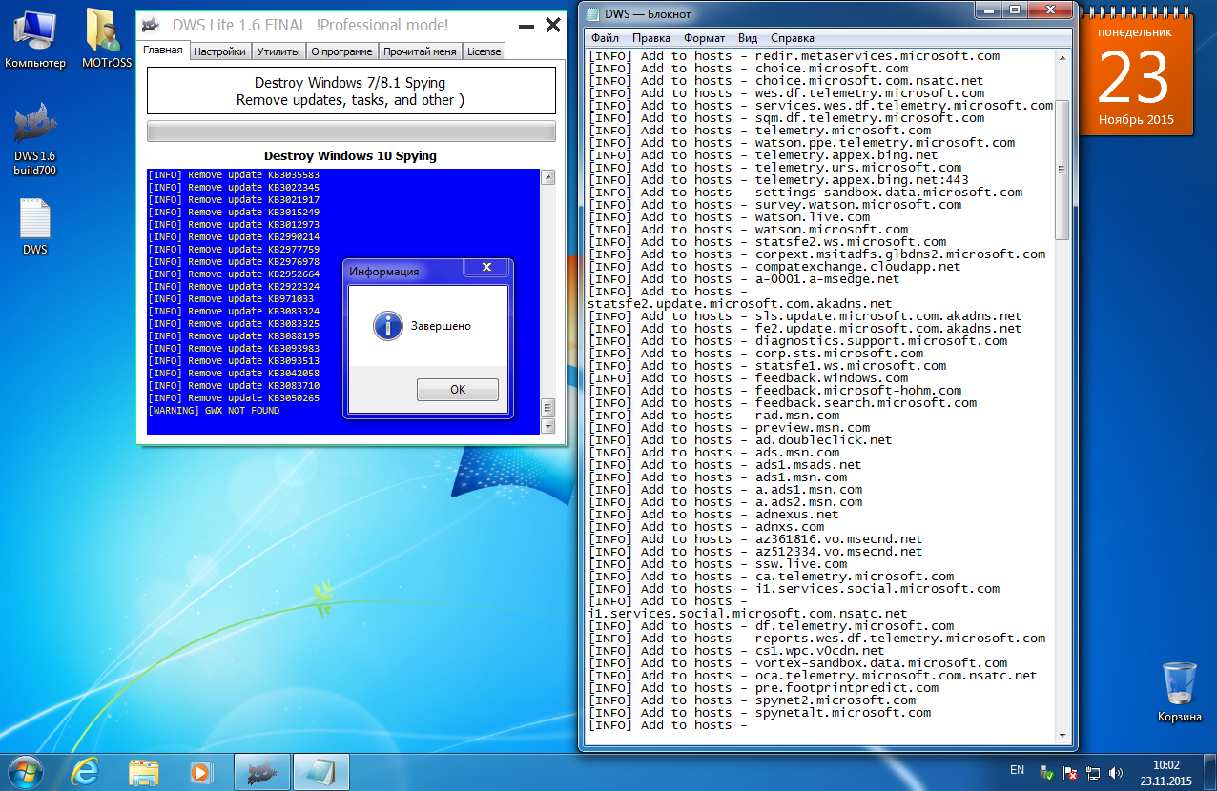Screen dimensions: 1217x791
Task: Click log line Remove update KB971033
Action: click(x=231, y=299)
